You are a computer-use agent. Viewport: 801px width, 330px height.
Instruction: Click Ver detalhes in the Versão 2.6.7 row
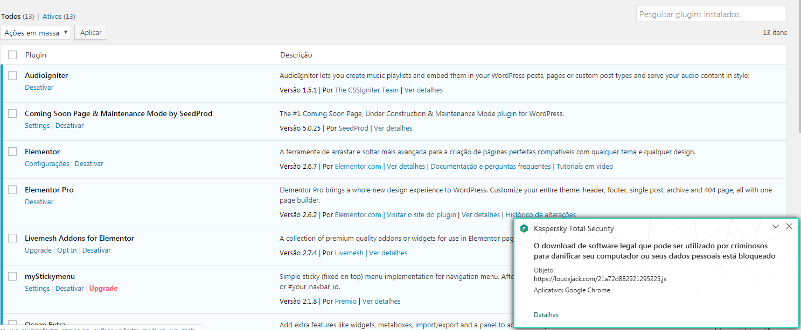pyautogui.click(x=406, y=167)
